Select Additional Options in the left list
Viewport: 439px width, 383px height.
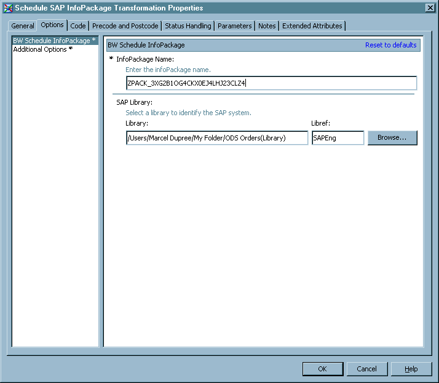tap(41, 49)
